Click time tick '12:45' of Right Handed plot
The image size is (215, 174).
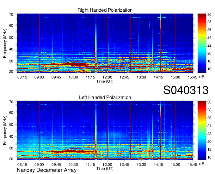click(x=124, y=77)
